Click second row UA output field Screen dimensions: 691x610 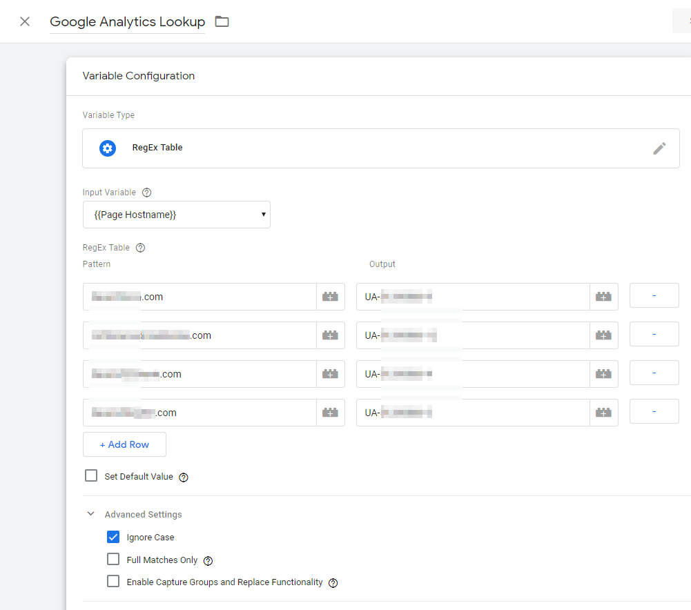[473, 335]
